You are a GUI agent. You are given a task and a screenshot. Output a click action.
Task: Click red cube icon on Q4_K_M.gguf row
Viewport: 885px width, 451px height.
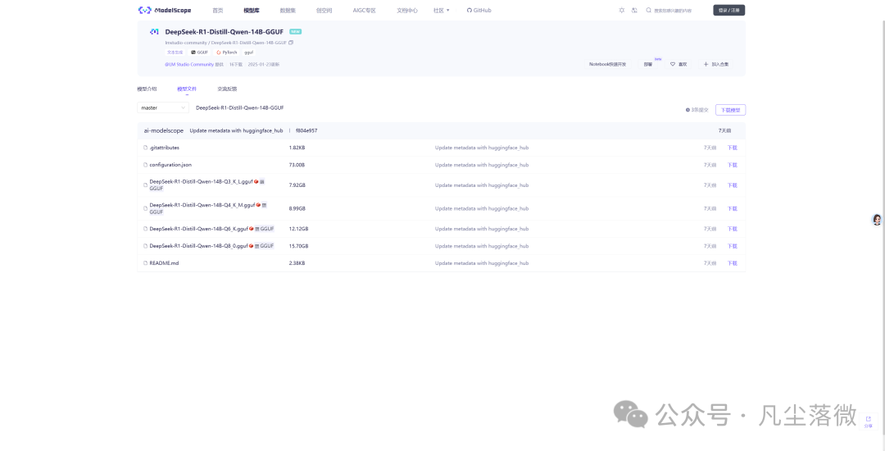[258, 205]
